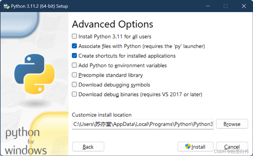Close the Python Setup window
The width and height of the screenshot is (253, 156).
click(244, 6)
